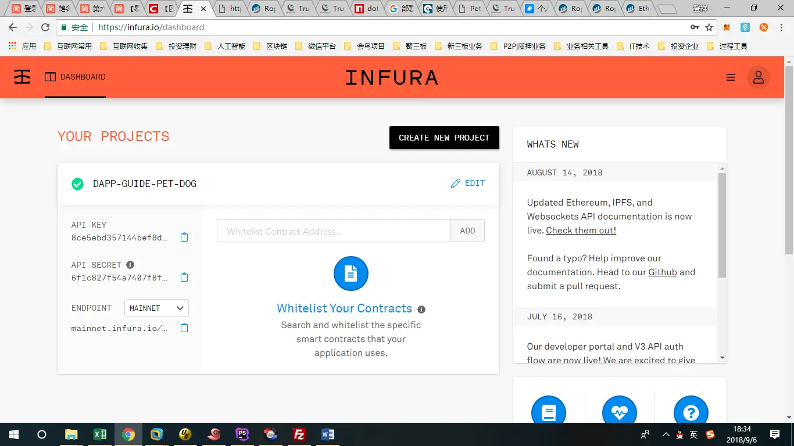Click Cortana circle icon on taskbar
Image resolution: width=794 pixels, height=446 pixels.
coord(42,434)
